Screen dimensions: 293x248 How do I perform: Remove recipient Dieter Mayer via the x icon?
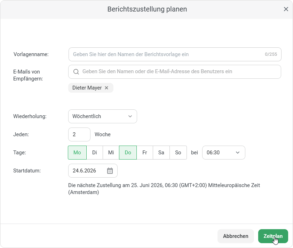click(106, 88)
